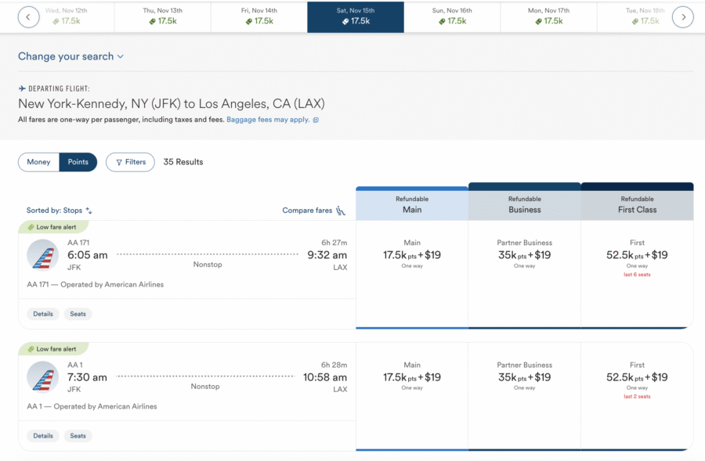This screenshot has width=705, height=461.
Task: Click the next dates arrow
Action: coord(682,16)
